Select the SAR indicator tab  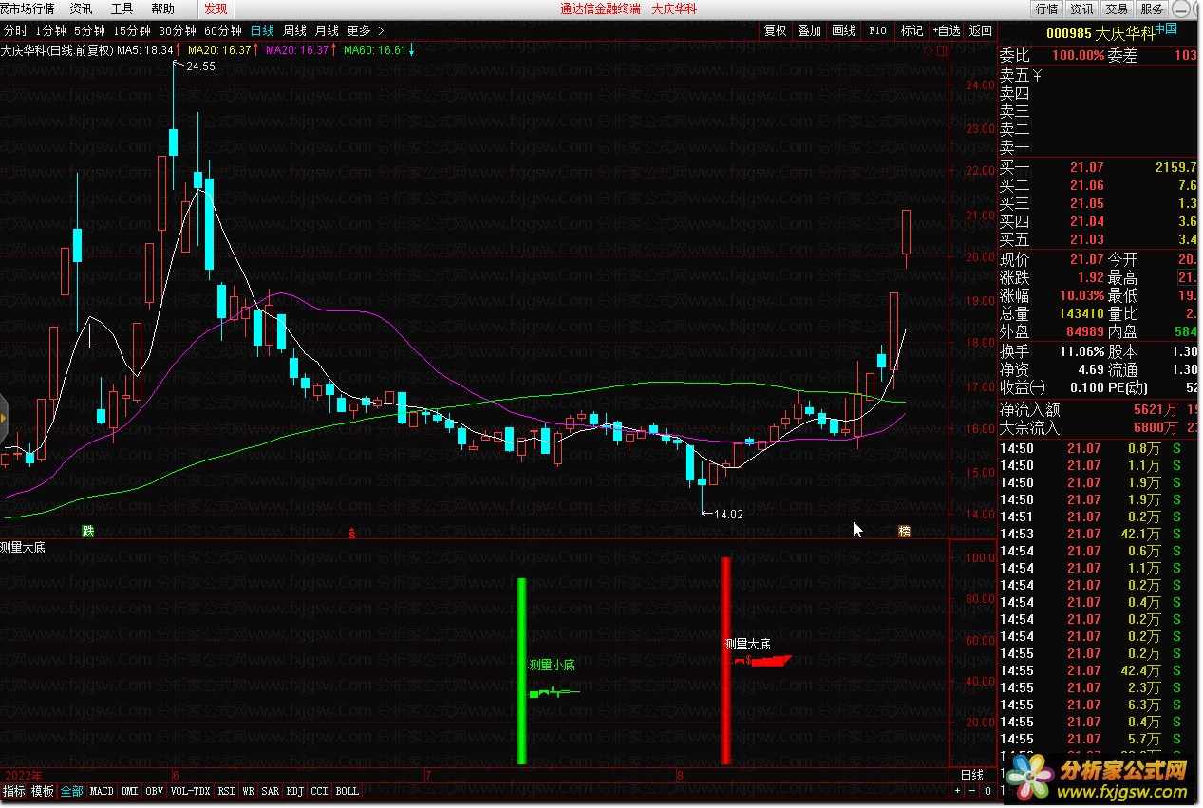pos(271,791)
